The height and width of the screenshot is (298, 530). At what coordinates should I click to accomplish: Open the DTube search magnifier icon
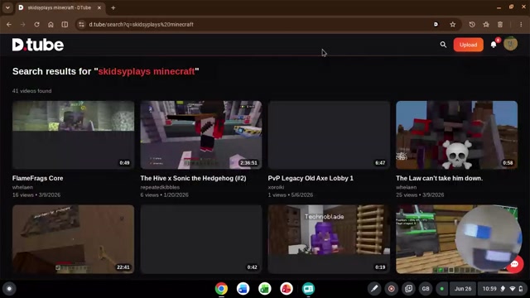tap(443, 45)
